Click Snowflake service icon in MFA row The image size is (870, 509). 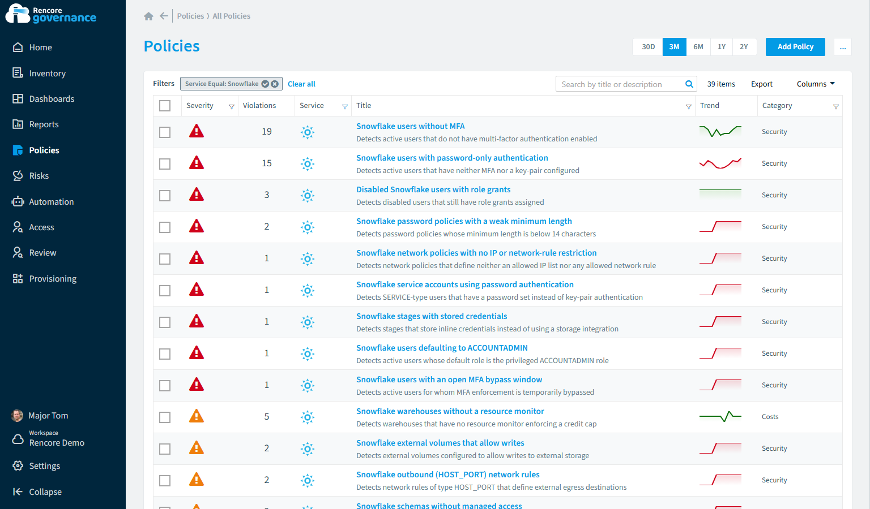(308, 132)
